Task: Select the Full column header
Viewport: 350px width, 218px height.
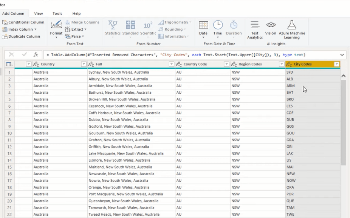Action: point(131,64)
